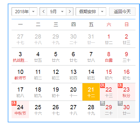
Task: Select September 6 date
Action: tap(73, 57)
